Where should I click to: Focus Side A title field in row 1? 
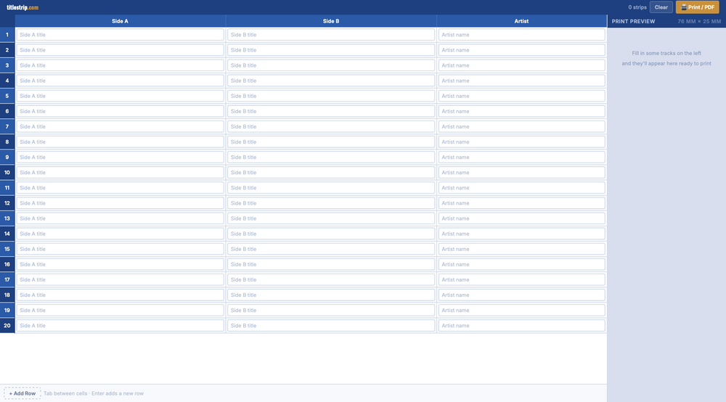coord(120,35)
